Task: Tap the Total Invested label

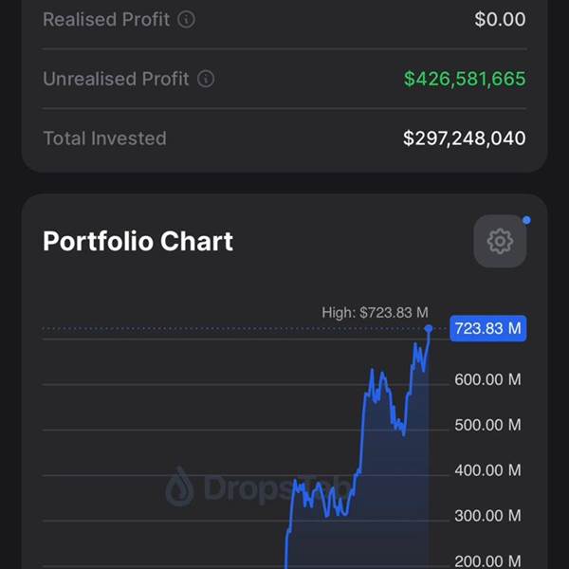Action: click(x=105, y=138)
